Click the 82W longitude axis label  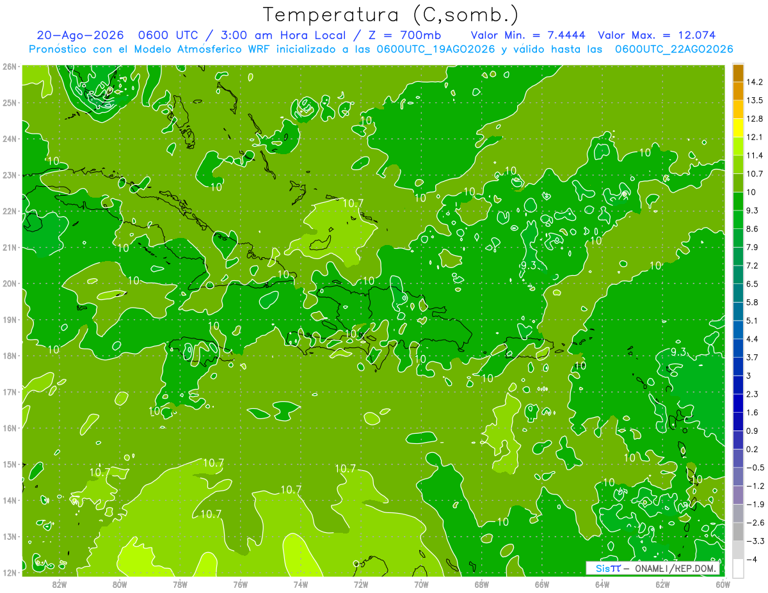click(x=60, y=585)
